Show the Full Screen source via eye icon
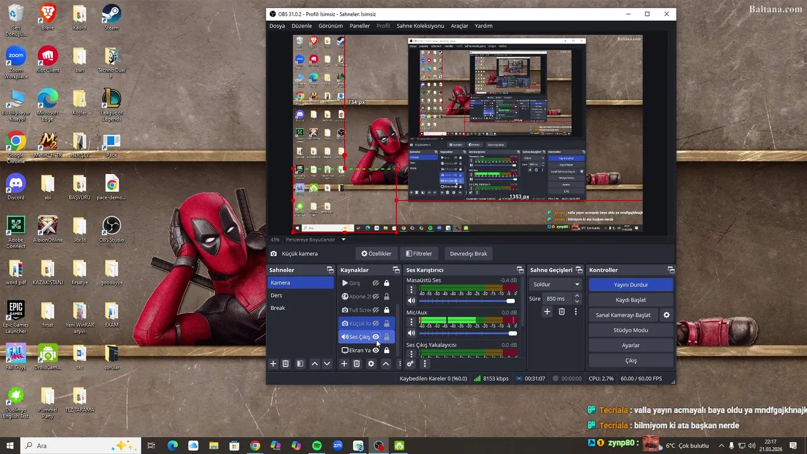The width and height of the screenshot is (807, 454). click(376, 310)
